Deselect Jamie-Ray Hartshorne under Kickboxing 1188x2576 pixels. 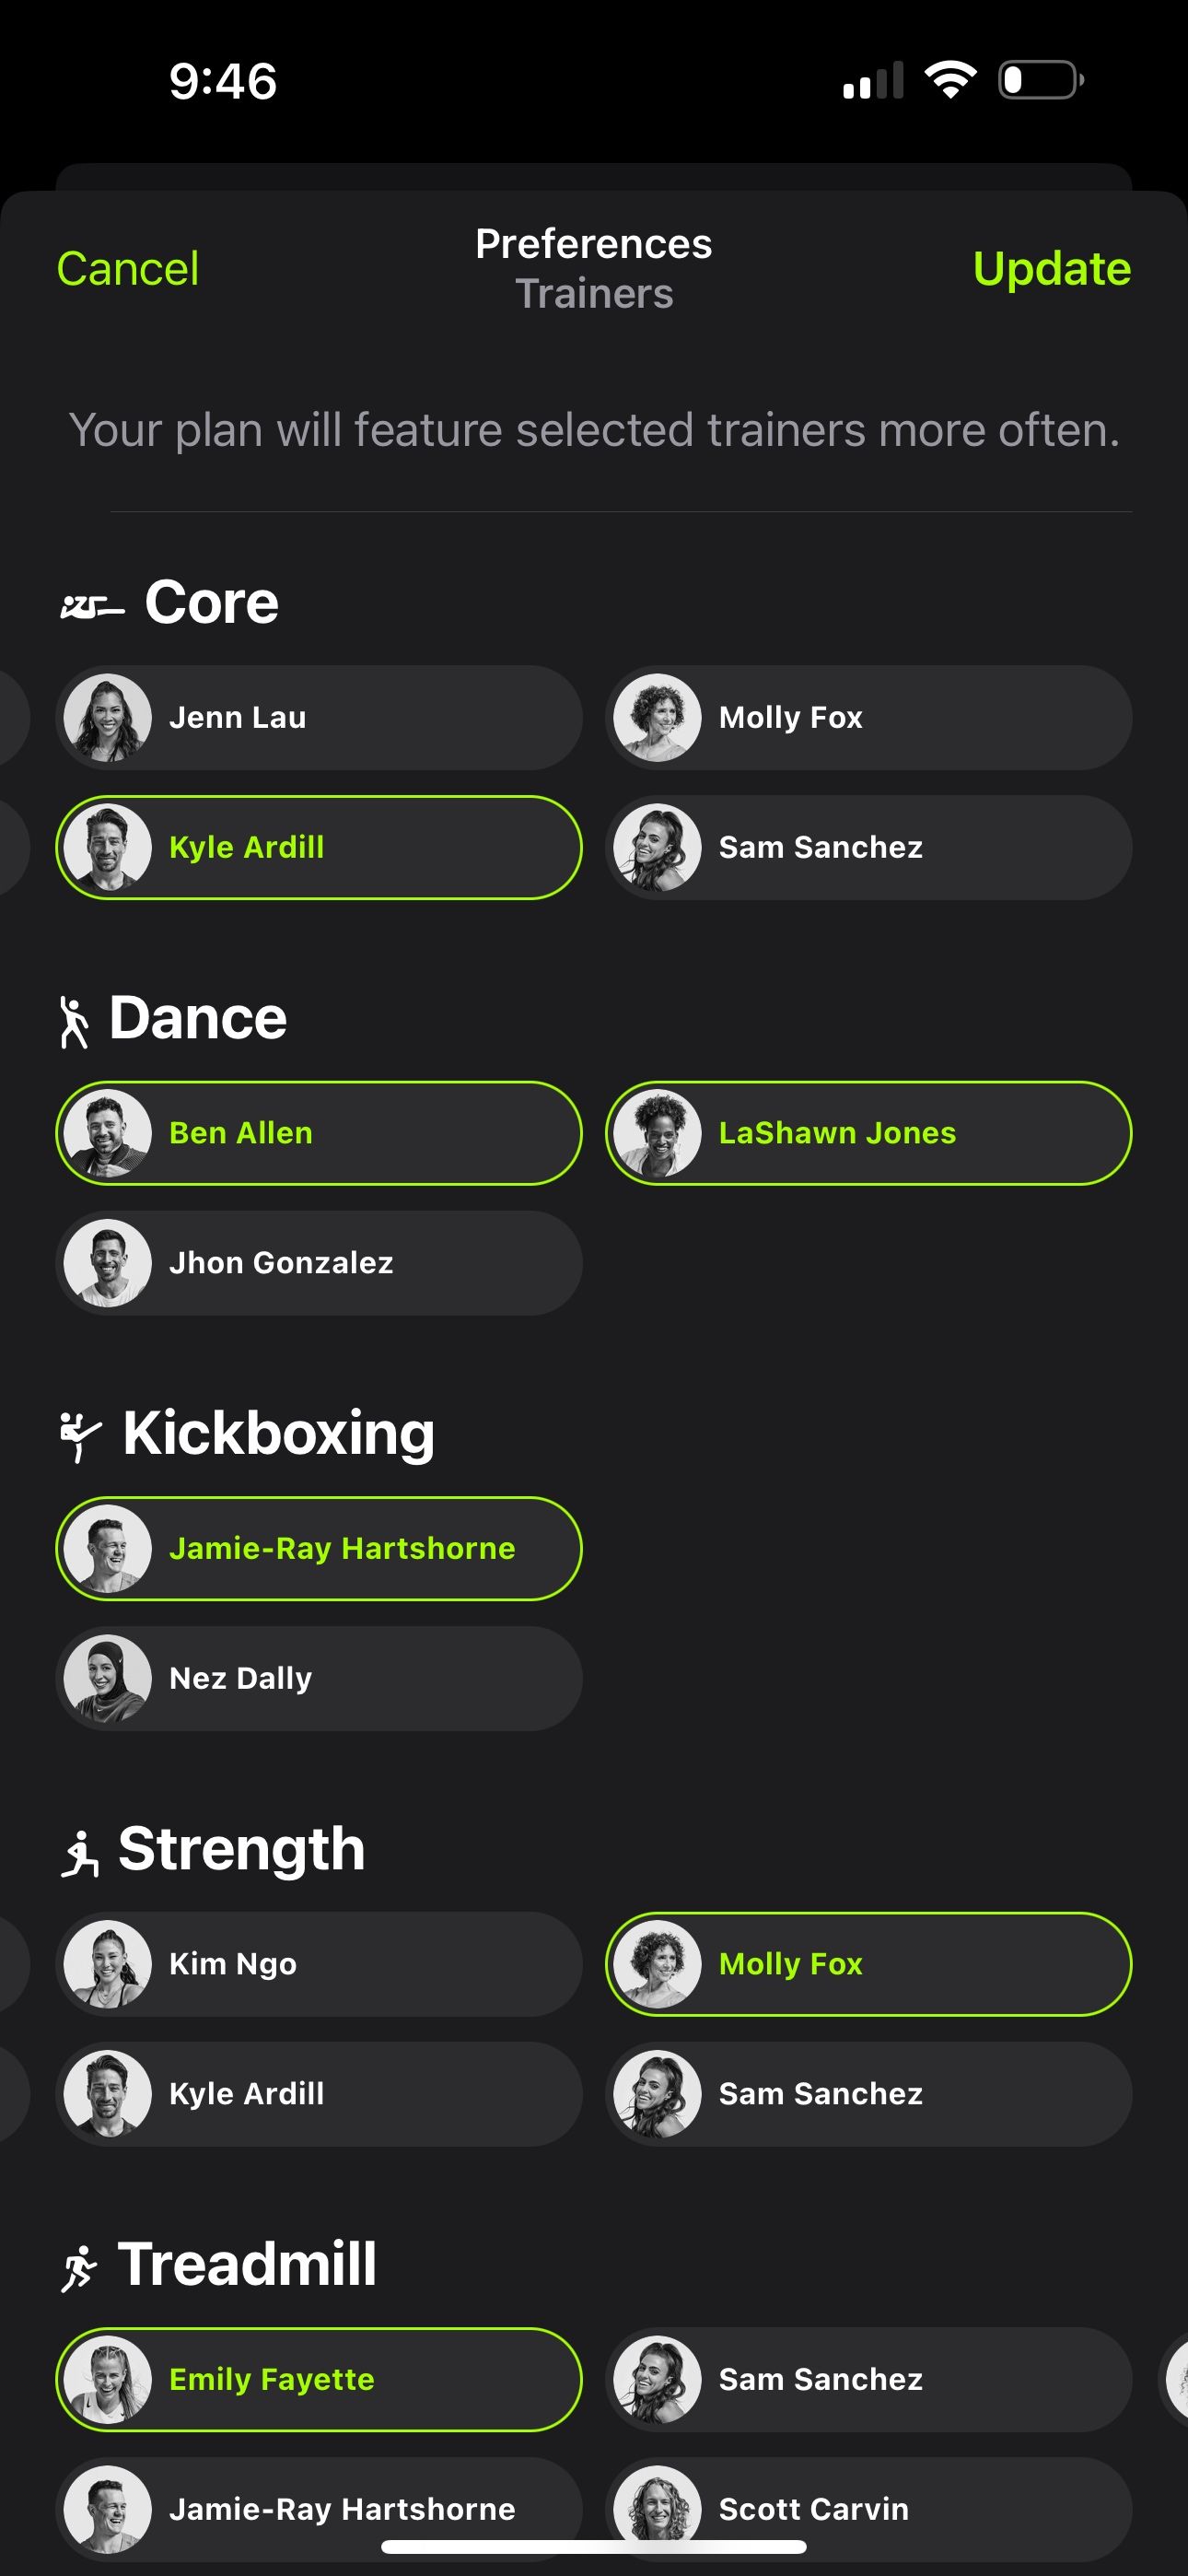pos(320,1548)
